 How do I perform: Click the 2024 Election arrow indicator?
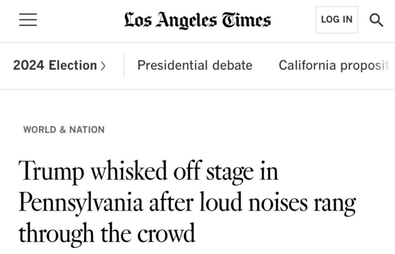click(103, 66)
